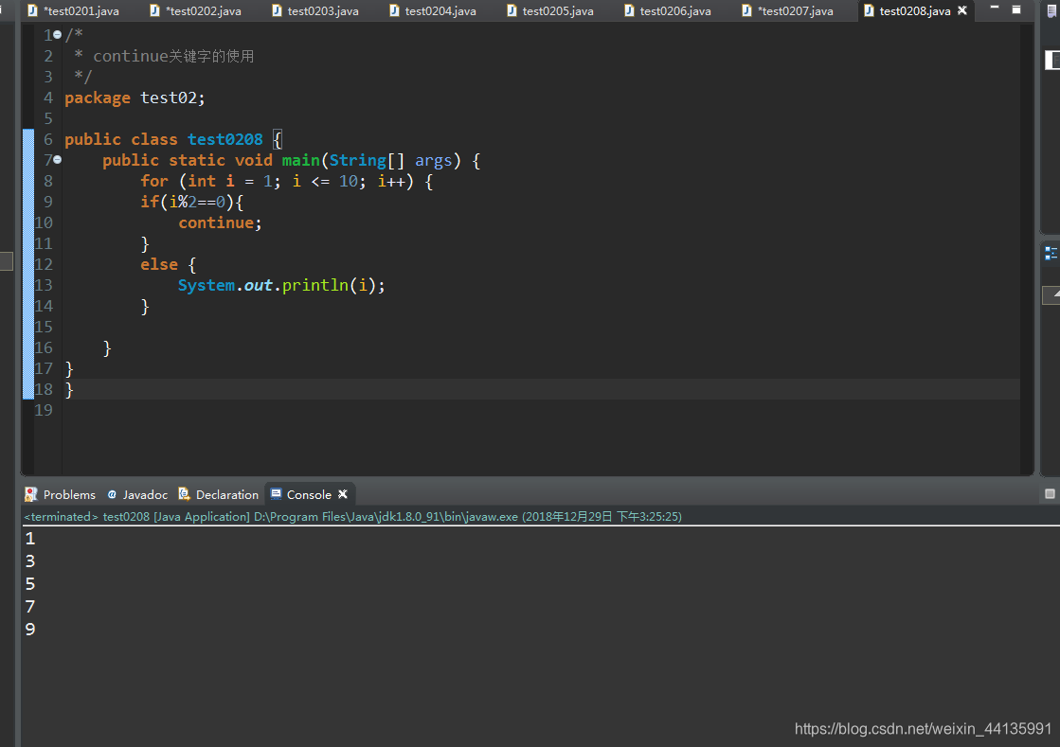The height and width of the screenshot is (747, 1060).
Task: Close the Console view
Action: tap(343, 493)
